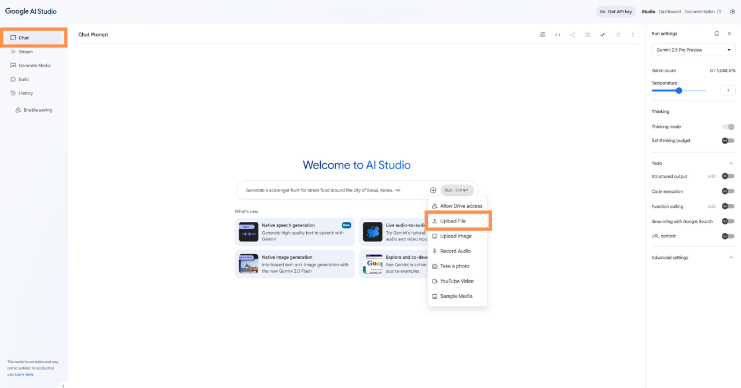Enable Grounding with Google Search
Screen dimensions: 741x388
coord(728,221)
